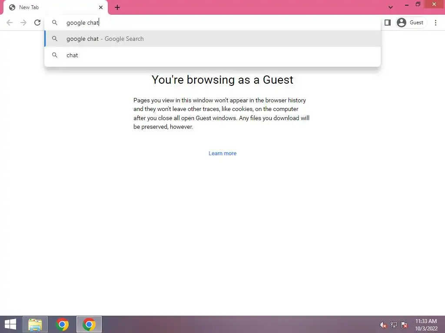Click the search icon in address bar
The height and width of the screenshot is (333, 445).
[x=55, y=23]
